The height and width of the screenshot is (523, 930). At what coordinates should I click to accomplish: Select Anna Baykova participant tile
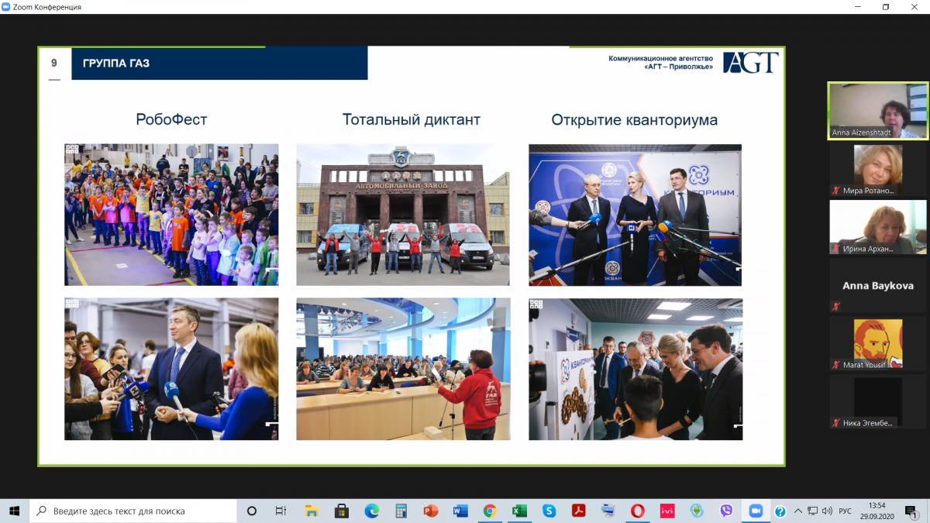tap(878, 285)
